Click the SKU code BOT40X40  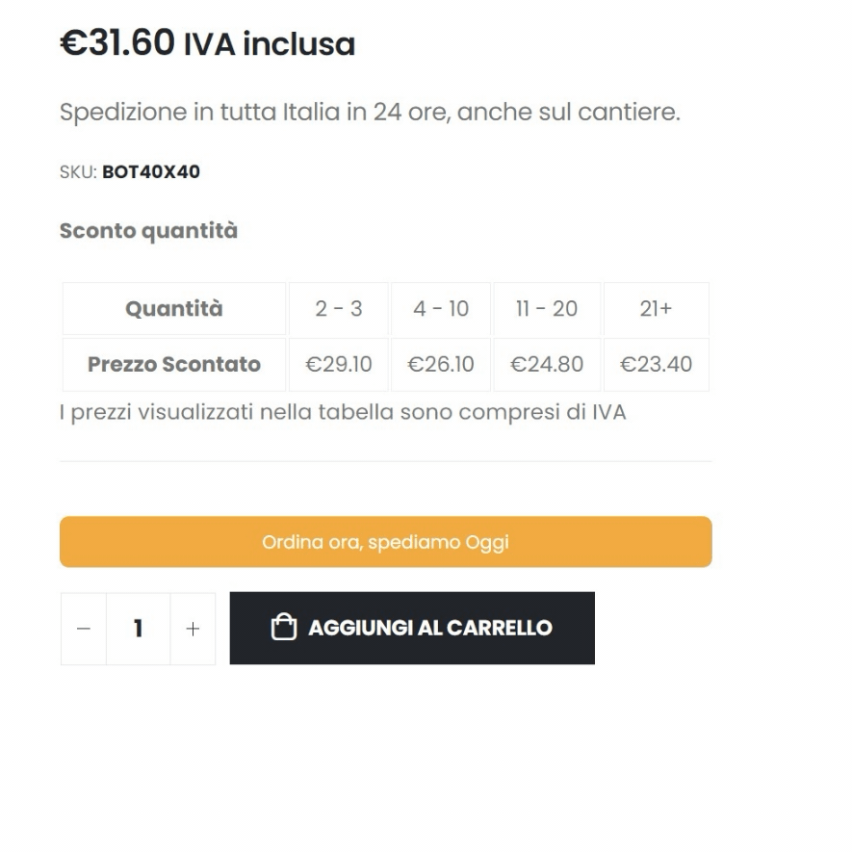[x=151, y=171]
